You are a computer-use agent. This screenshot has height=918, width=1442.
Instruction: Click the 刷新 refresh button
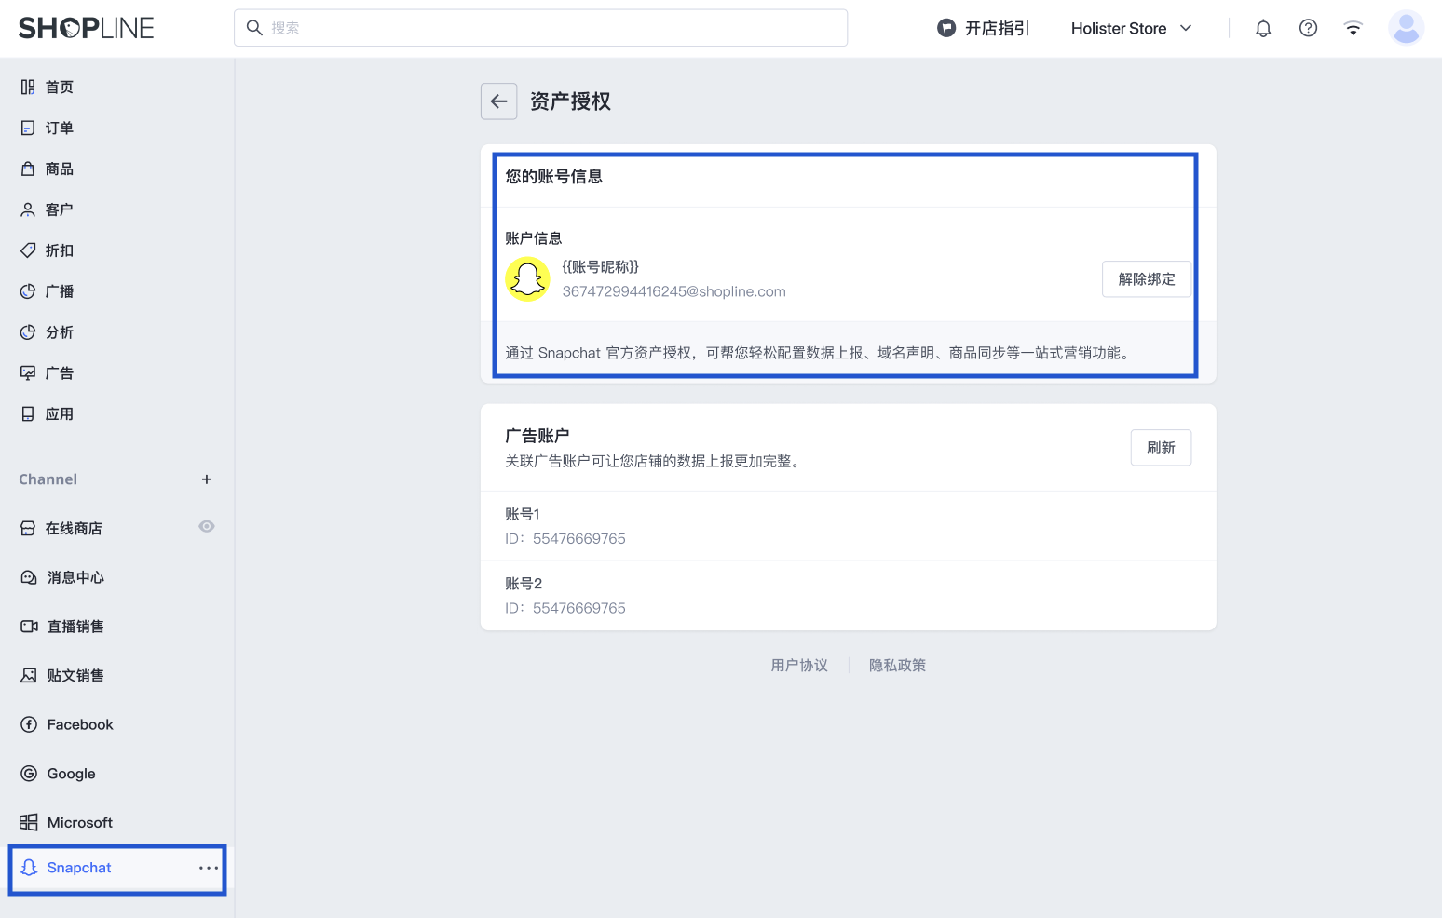(x=1161, y=448)
